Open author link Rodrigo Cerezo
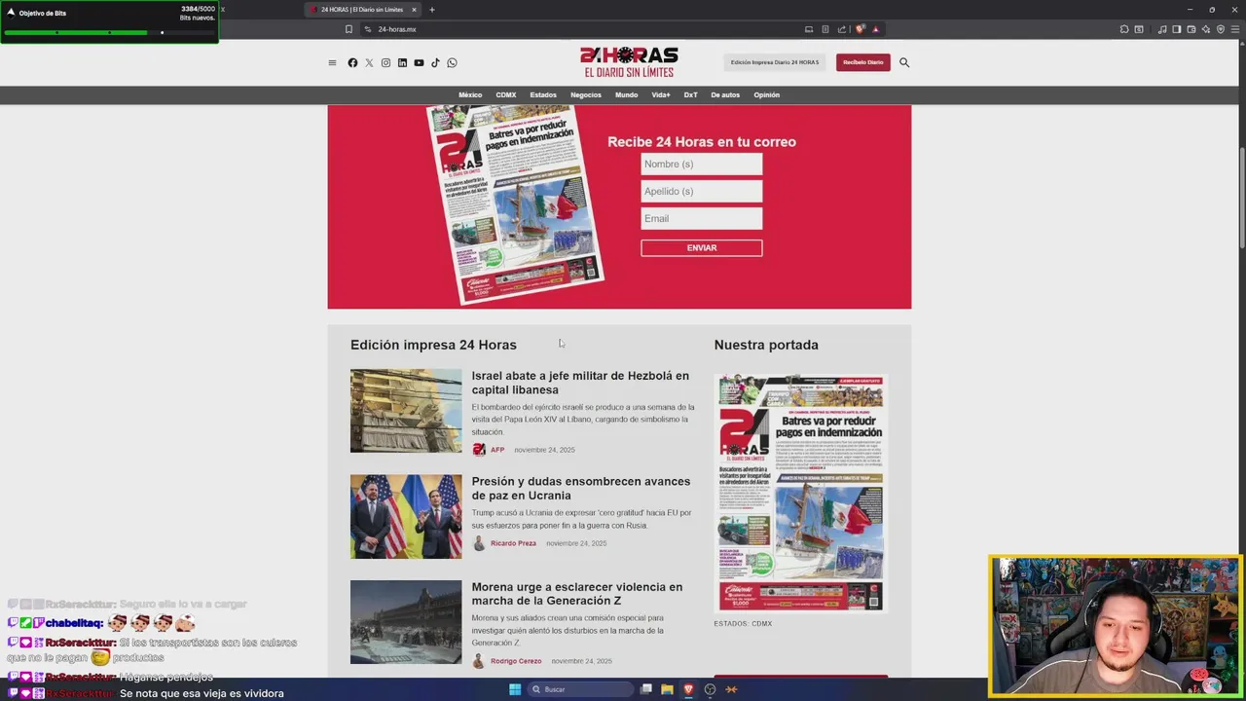 516,661
